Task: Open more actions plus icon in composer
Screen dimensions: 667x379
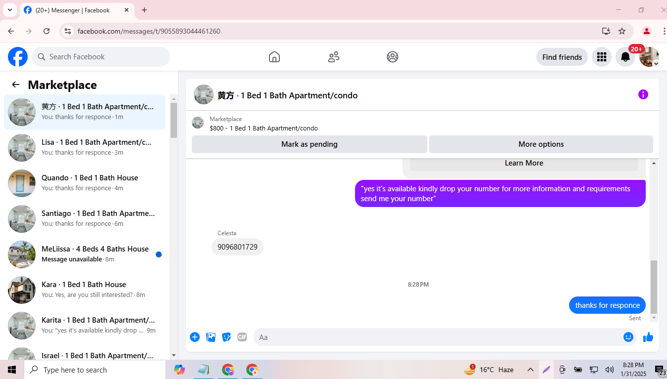Action: (x=195, y=337)
